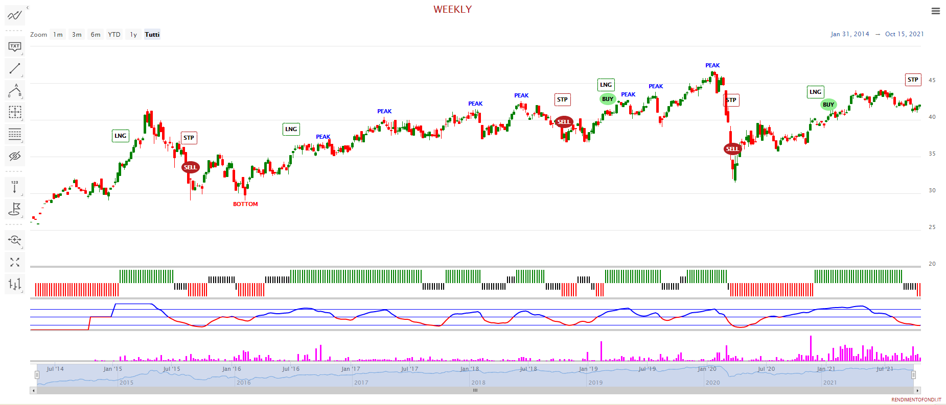Select the line segment drawing tool

point(14,68)
